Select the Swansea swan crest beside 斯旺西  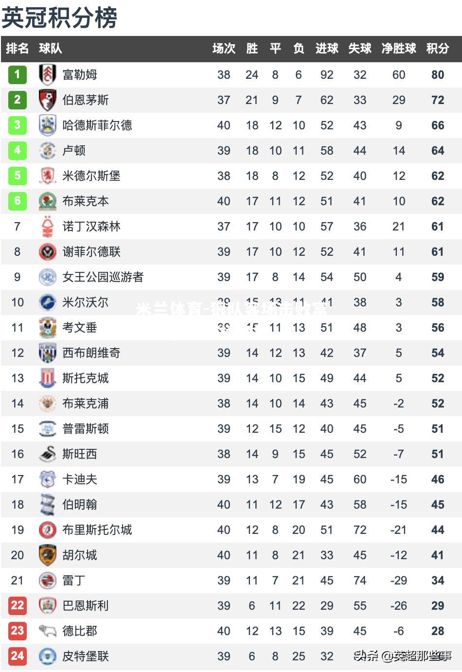(47, 454)
